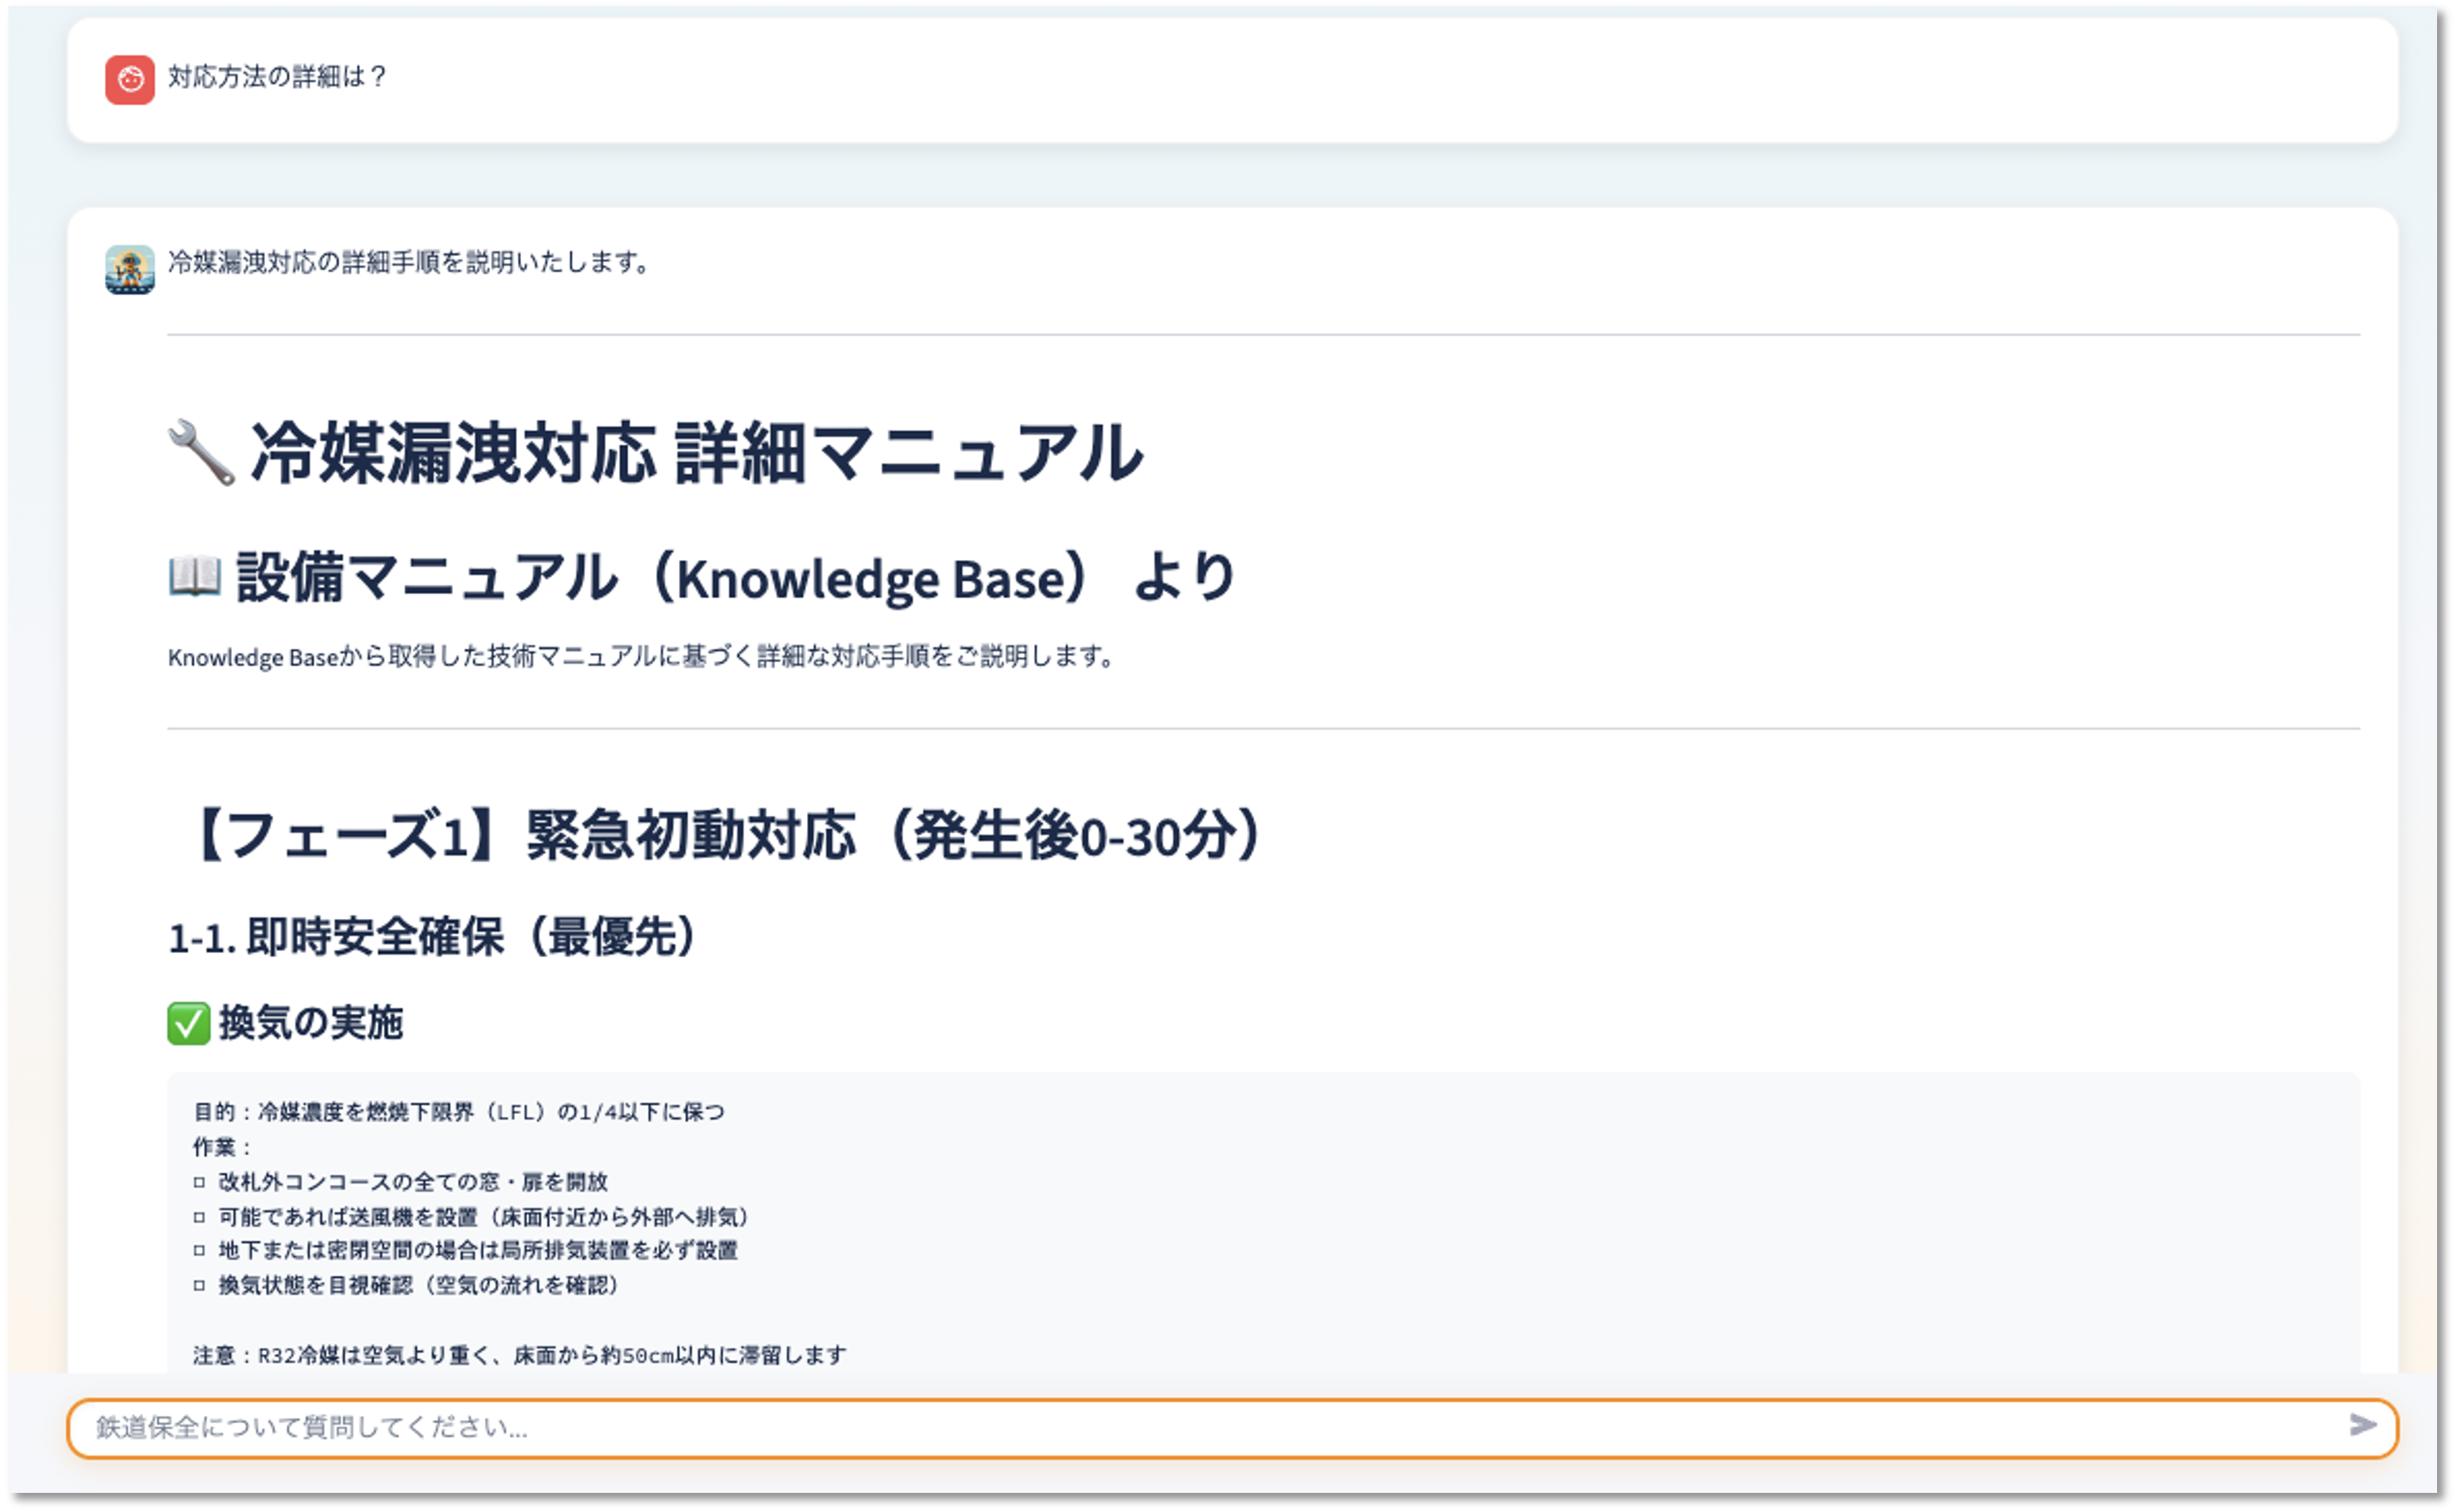Click the 注意：R32冷媒 note line
The height and width of the screenshot is (1512, 2457).
[x=519, y=1356]
